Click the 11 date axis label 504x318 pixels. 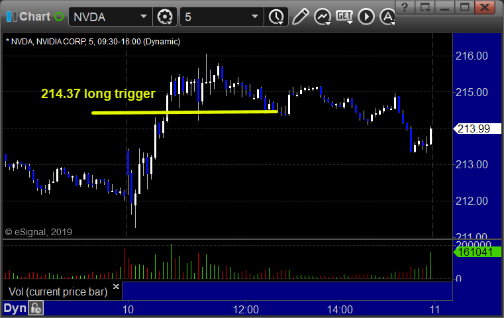(x=434, y=309)
